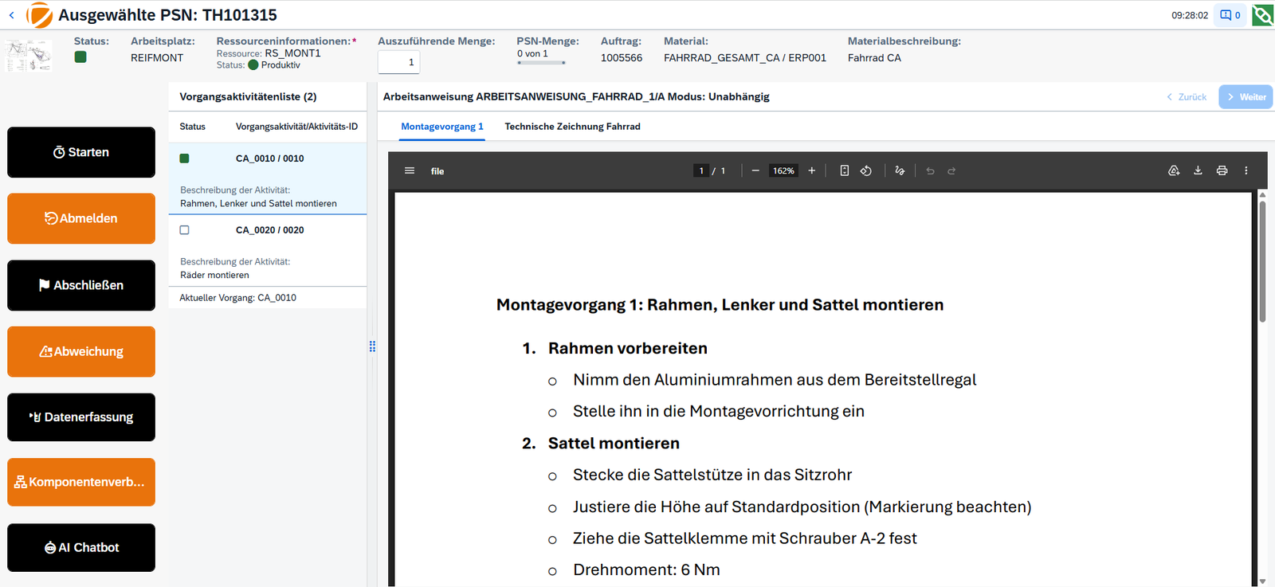Zoom in the PDF with plus
This screenshot has width=1275, height=587.
point(812,170)
